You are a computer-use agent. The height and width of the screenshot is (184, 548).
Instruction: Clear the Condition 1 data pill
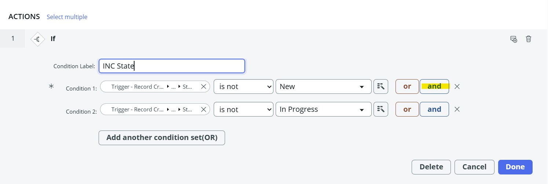click(x=203, y=87)
